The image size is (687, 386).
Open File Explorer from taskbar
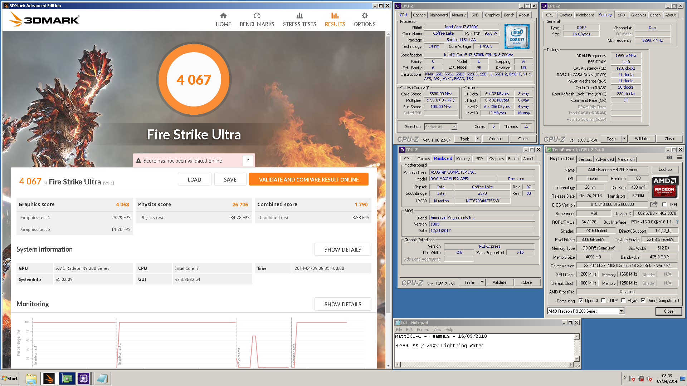tap(31, 378)
